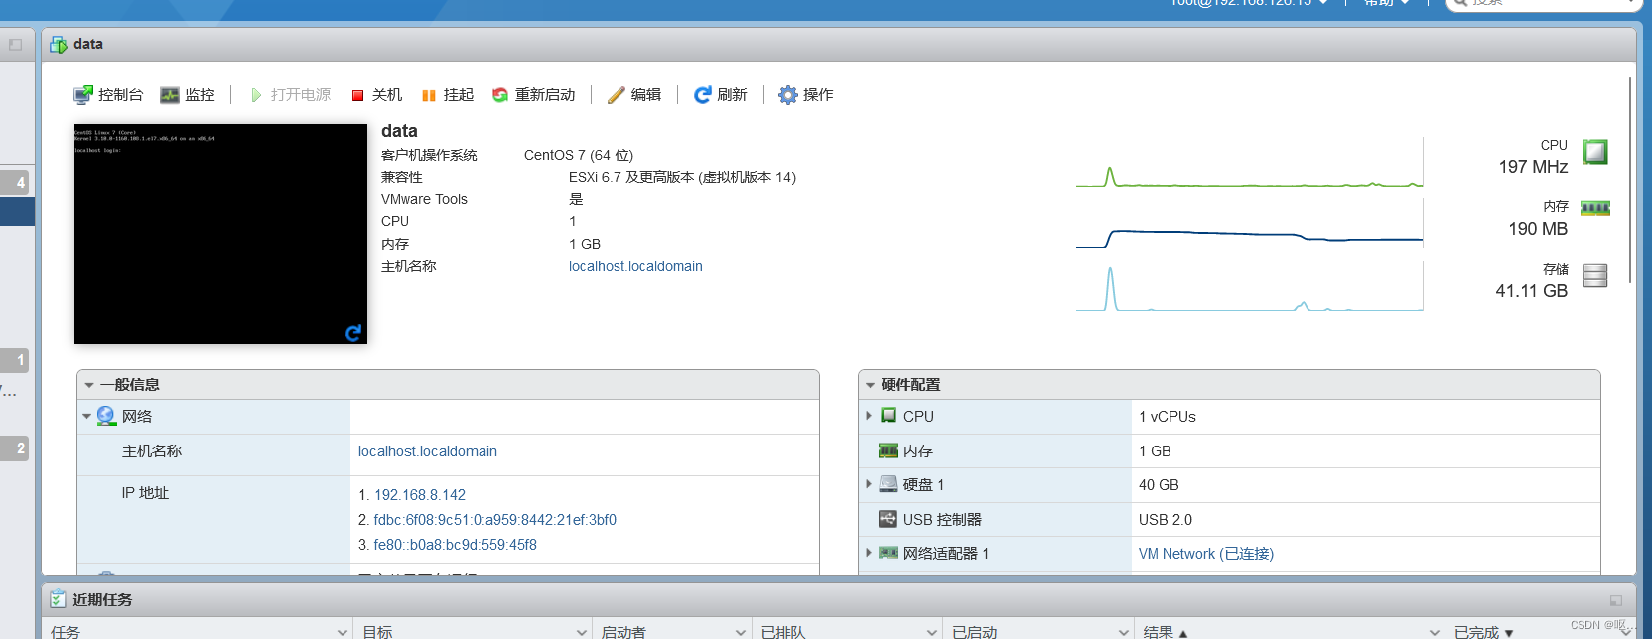This screenshot has height=639, width=1652.
Task: Click the CentOS 7 (64 位) value
Action: pos(579,155)
